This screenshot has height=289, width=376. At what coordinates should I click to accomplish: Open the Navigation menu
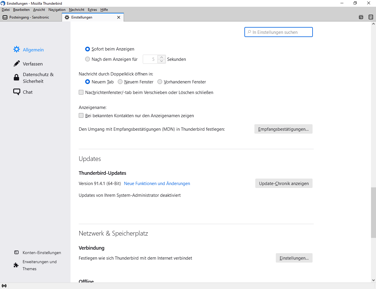coord(57,10)
